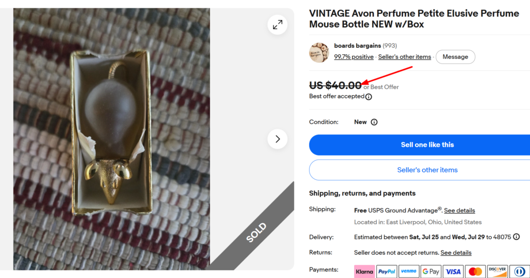
Task: Click the Sell one like this button
Action: 419,145
